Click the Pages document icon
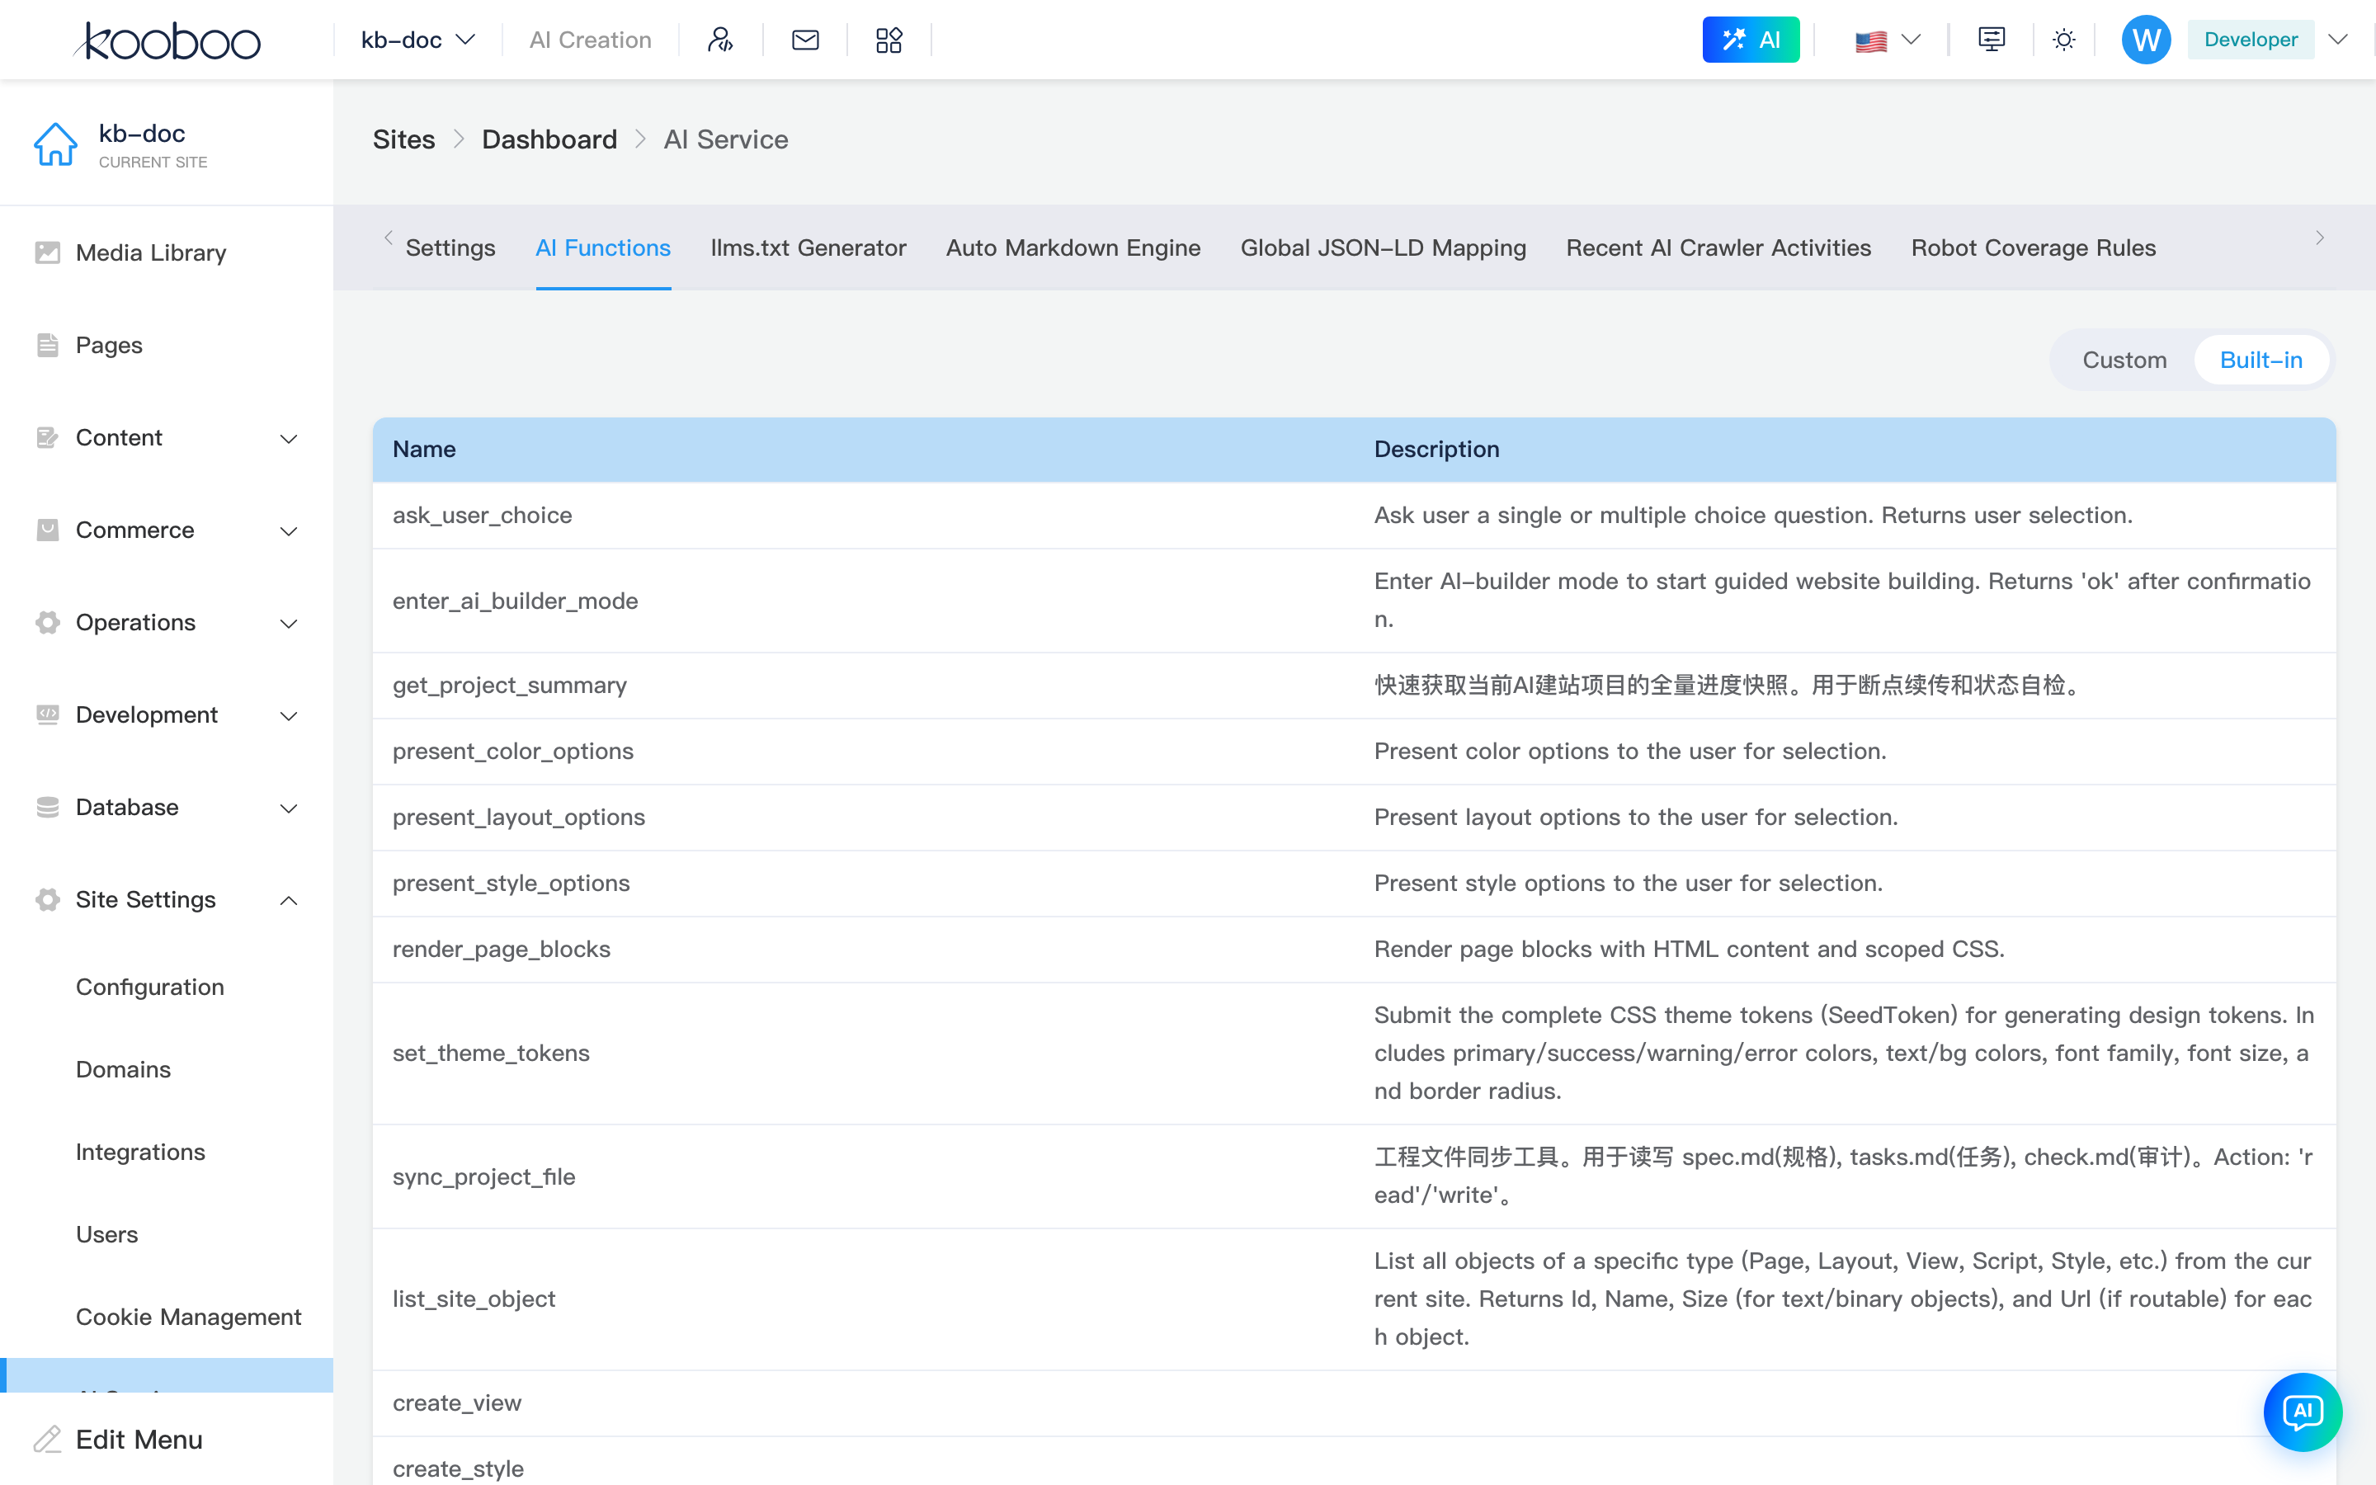2376x1485 pixels. pos(47,345)
